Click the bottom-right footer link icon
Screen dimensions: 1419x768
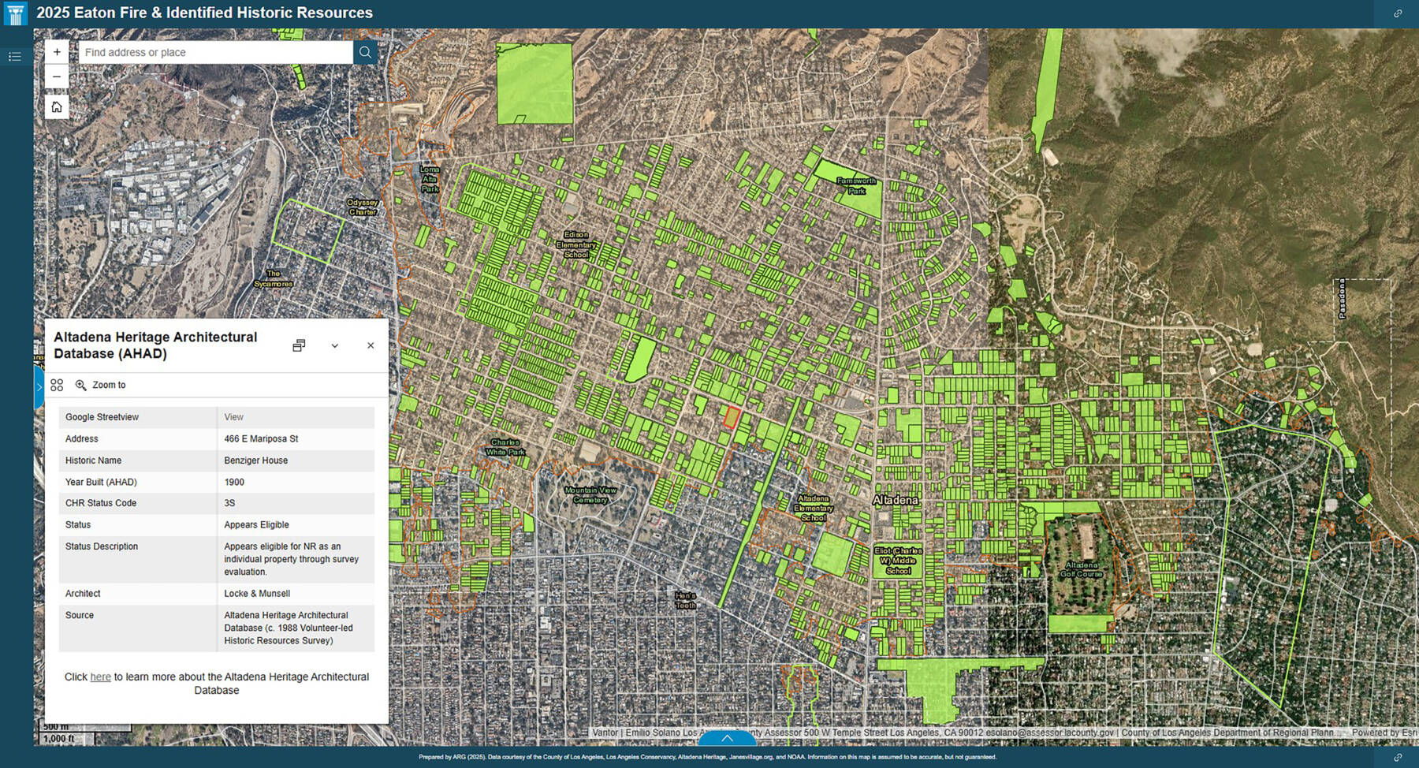coord(1398,757)
